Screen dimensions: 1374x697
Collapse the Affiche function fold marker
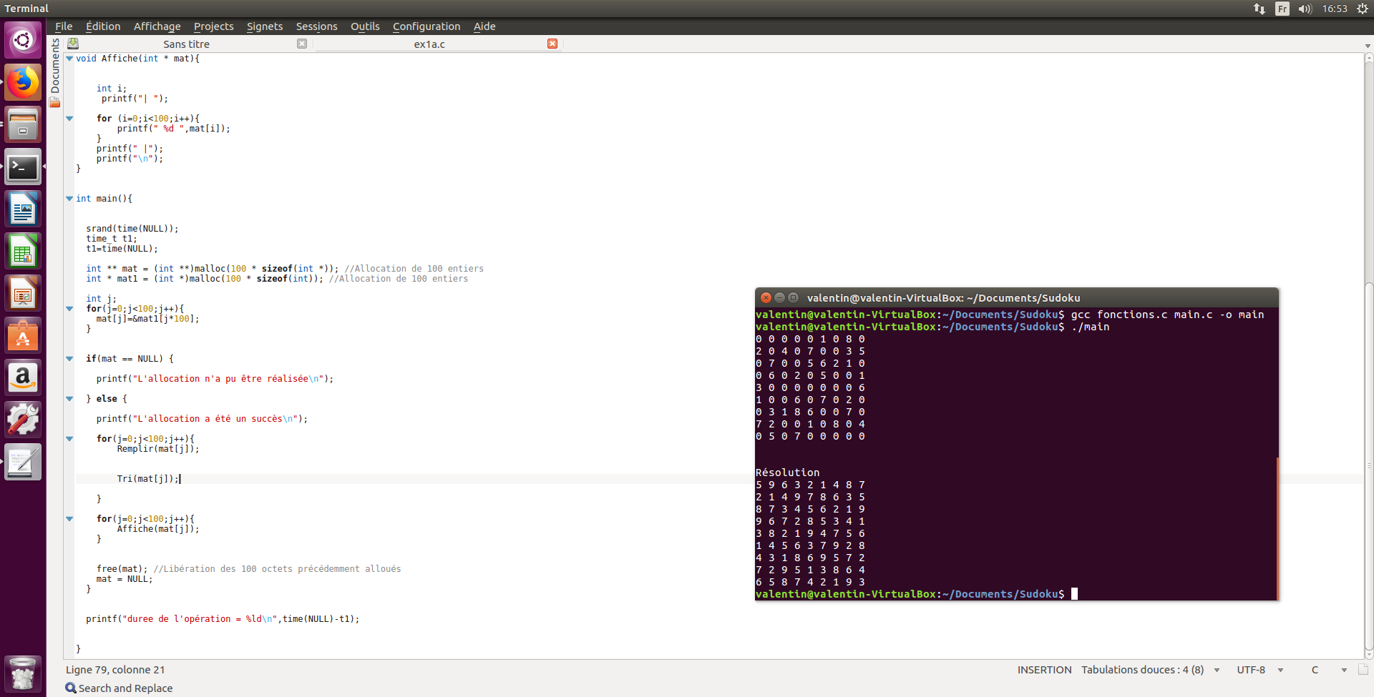pyautogui.click(x=69, y=59)
